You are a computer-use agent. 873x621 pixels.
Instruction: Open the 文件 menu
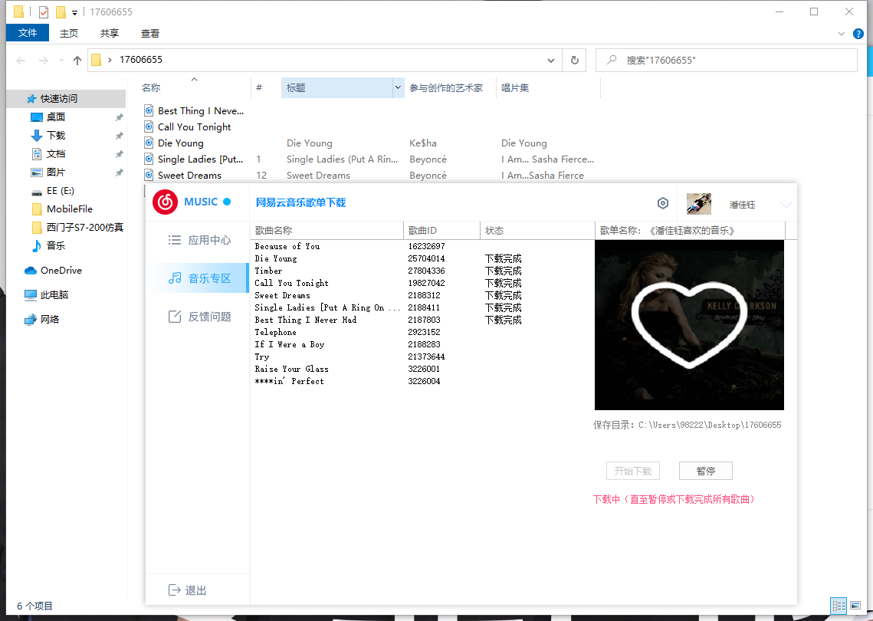tap(27, 33)
